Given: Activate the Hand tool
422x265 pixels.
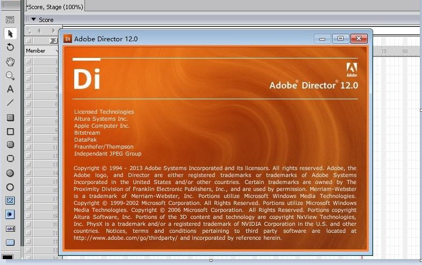Looking at the screenshot, I should point(10,62).
